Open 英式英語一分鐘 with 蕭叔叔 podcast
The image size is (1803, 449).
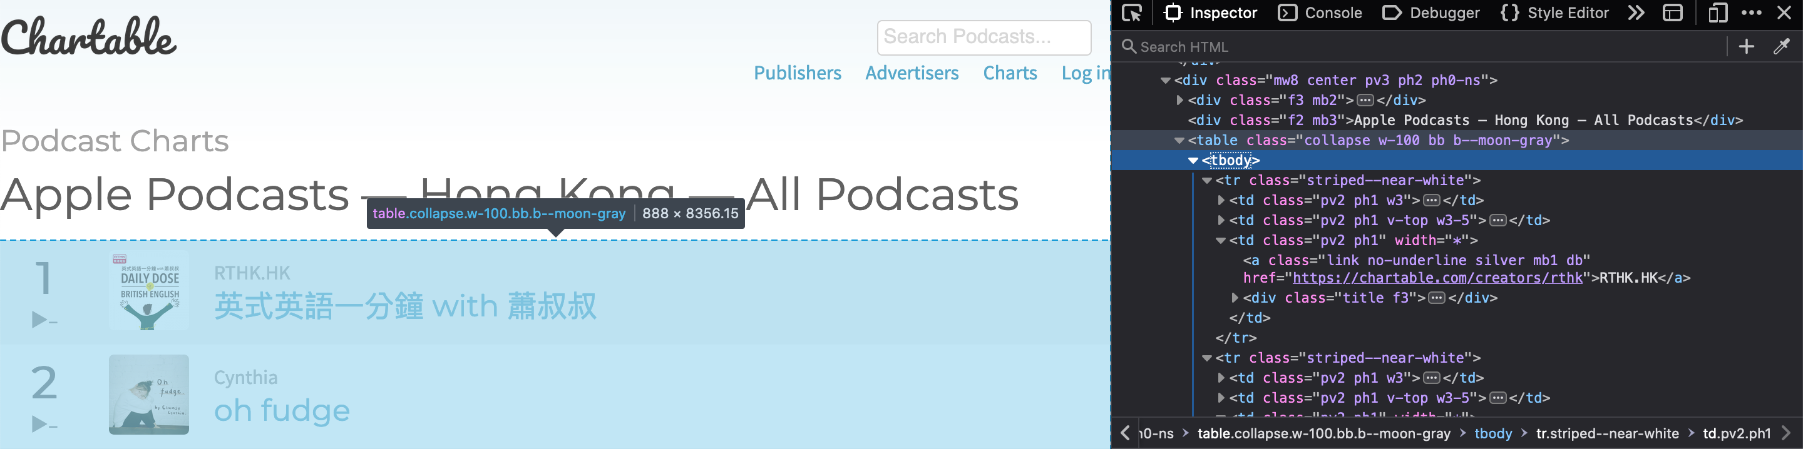(405, 306)
